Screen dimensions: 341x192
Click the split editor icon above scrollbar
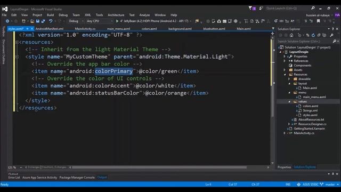[272, 34]
